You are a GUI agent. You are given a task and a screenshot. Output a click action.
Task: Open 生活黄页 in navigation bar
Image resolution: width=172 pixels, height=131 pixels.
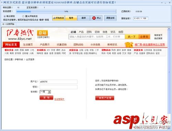click(x=28, y=44)
